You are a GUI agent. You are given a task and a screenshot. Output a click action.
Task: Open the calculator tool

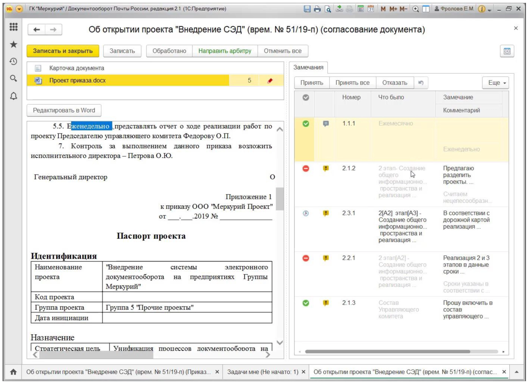[361, 9]
